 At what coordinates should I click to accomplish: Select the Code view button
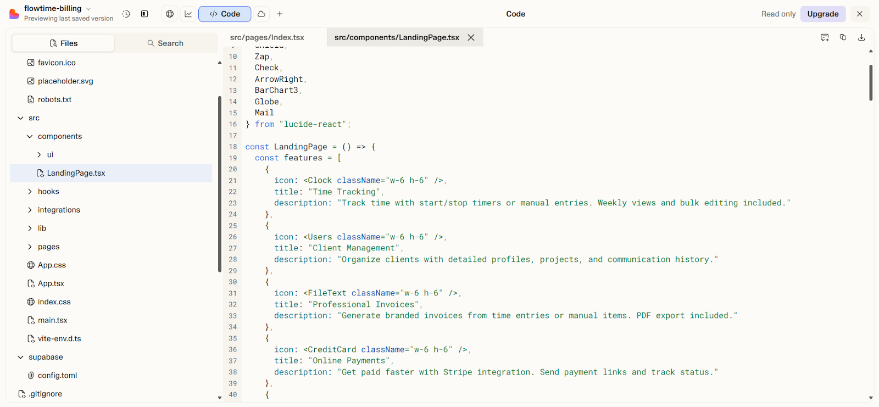point(225,14)
